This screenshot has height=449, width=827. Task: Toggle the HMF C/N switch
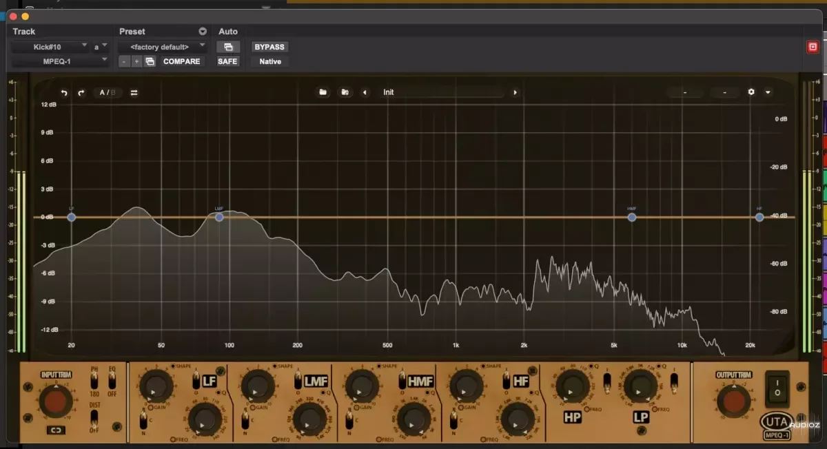click(x=350, y=420)
